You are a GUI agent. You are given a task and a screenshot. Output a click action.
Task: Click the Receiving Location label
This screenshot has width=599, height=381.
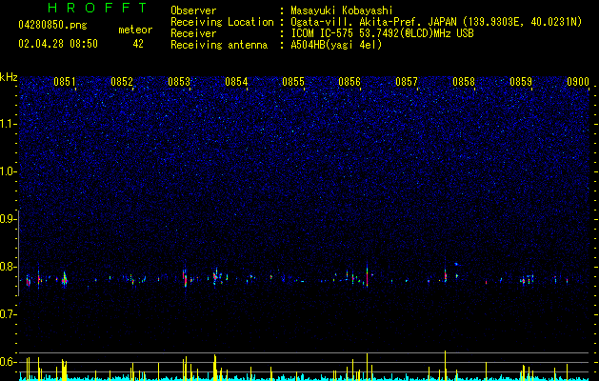pos(222,22)
